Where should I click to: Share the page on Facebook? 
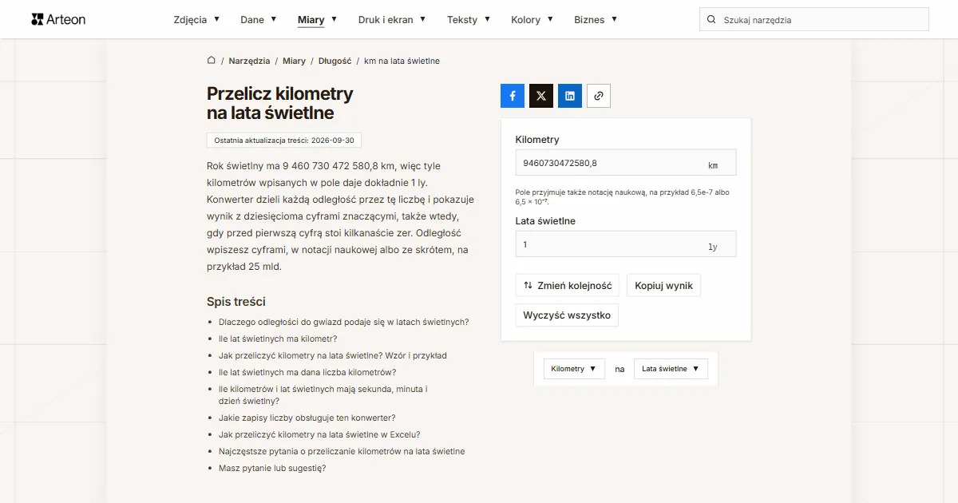coord(513,96)
